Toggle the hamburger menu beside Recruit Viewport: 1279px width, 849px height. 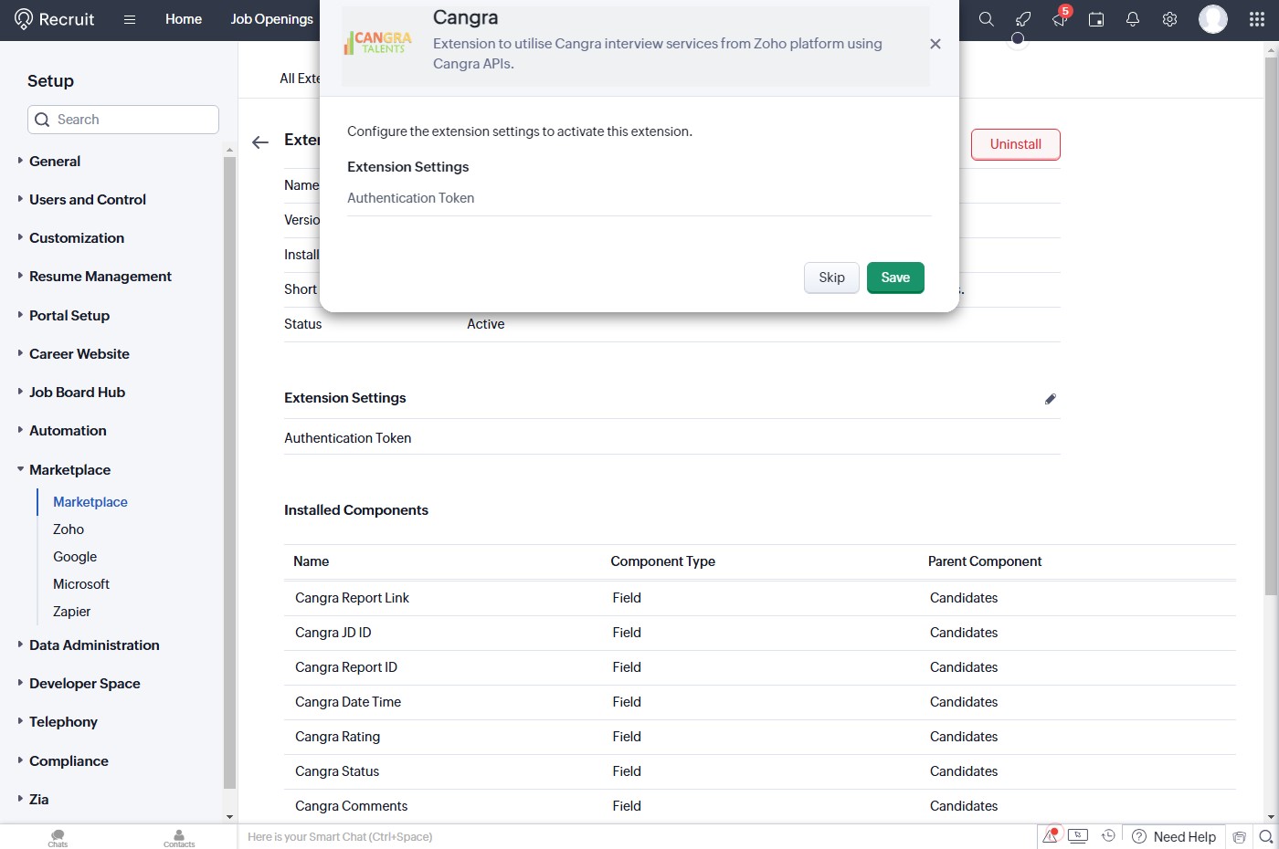coord(130,19)
